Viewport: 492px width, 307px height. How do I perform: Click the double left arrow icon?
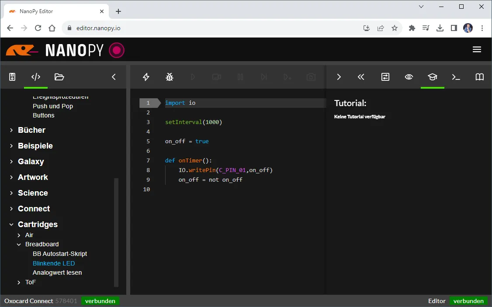coord(361,77)
